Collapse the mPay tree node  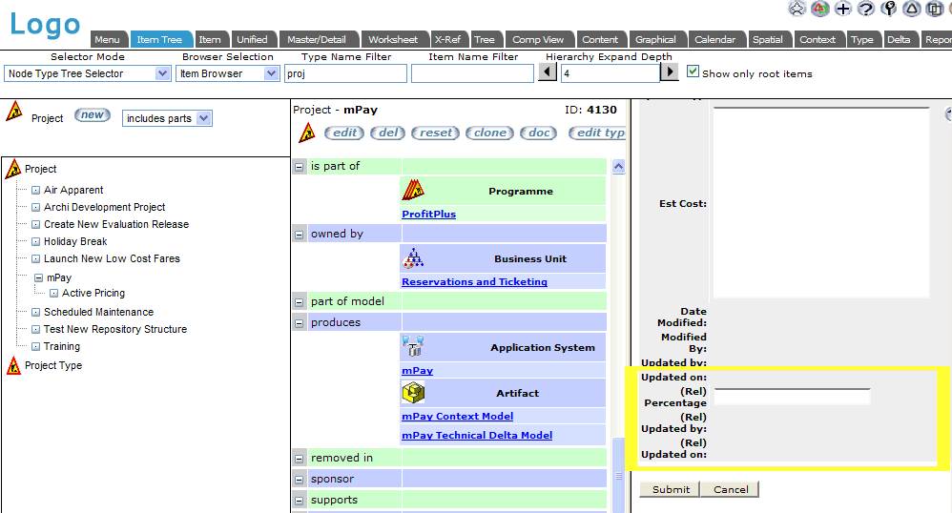tap(38, 277)
